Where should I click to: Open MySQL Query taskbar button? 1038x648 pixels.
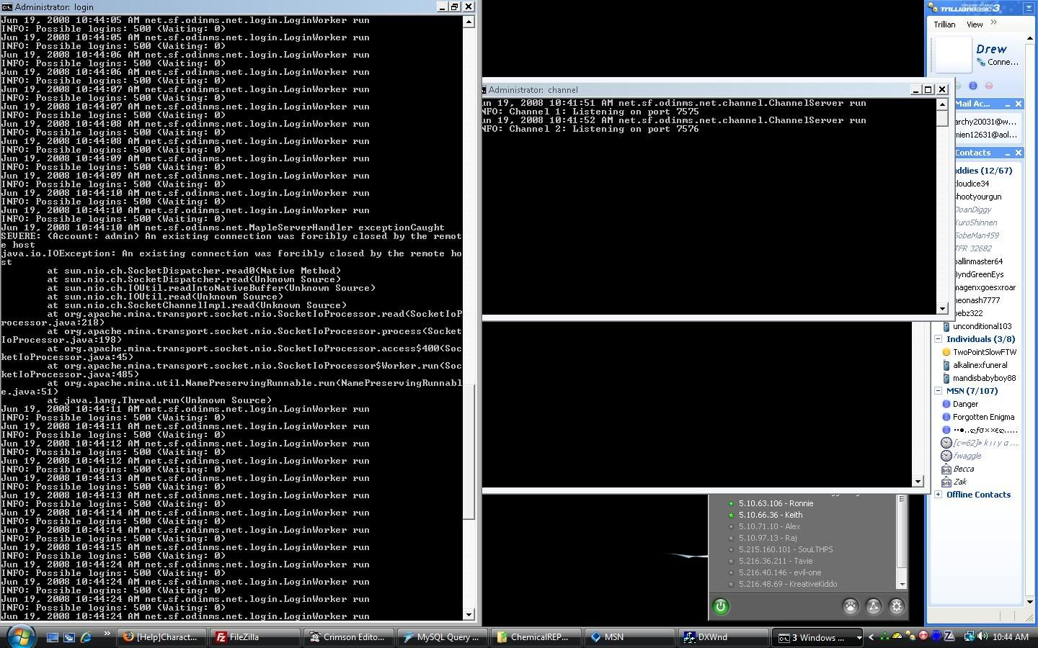pos(441,637)
